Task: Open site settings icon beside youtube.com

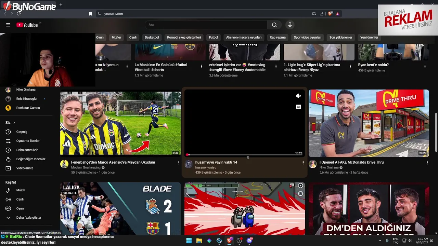Action: coord(99,14)
